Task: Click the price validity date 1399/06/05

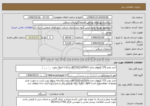Action: (x=97, y=43)
